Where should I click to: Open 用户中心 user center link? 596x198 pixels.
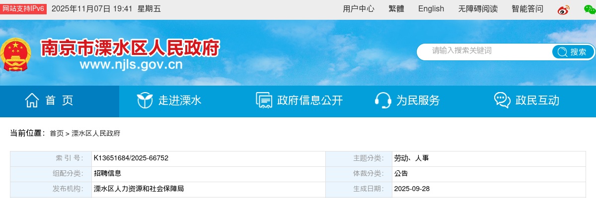pos(359,9)
